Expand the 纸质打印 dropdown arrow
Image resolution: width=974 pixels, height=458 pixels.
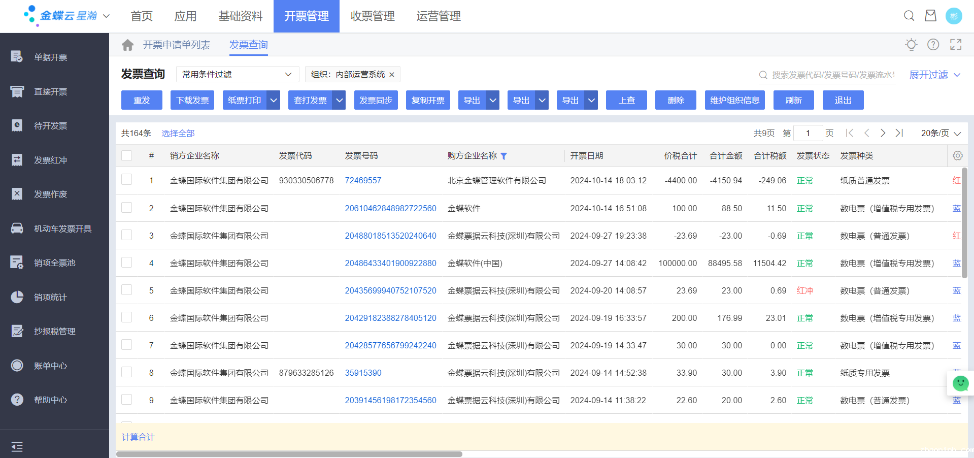click(x=274, y=100)
